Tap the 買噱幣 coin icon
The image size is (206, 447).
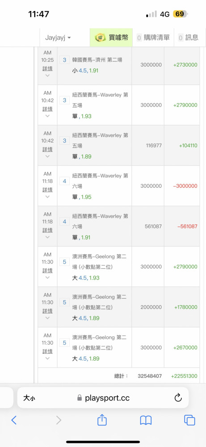pyautogui.click(x=100, y=38)
